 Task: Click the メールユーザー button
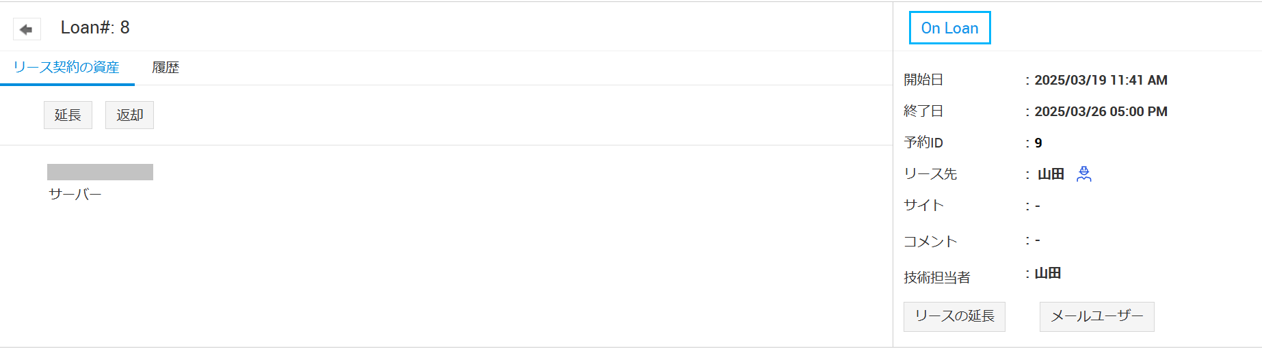[1096, 316]
